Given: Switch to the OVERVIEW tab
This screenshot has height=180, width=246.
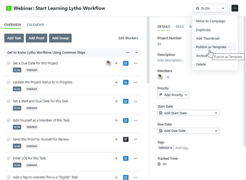Looking at the screenshot, I should (x=13, y=25).
